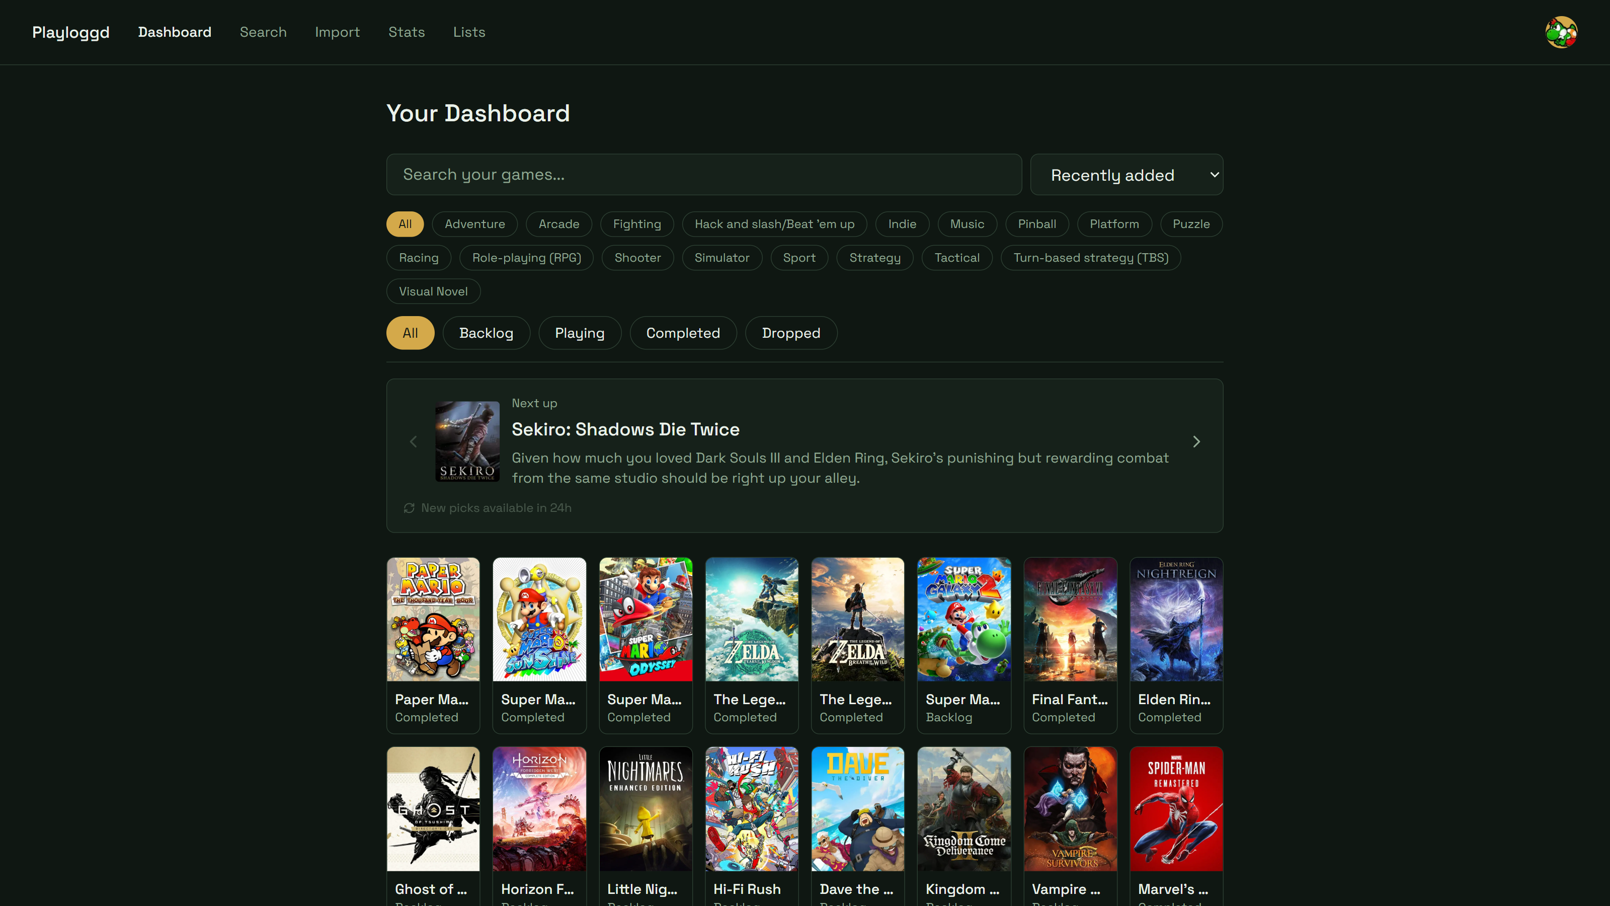Show only Dropped games
This screenshot has width=1610, height=906.
click(x=791, y=333)
